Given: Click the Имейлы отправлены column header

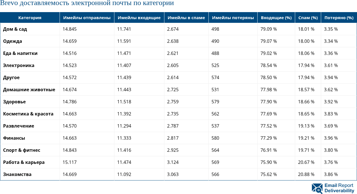Looking at the screenshot, I should 87,18.
